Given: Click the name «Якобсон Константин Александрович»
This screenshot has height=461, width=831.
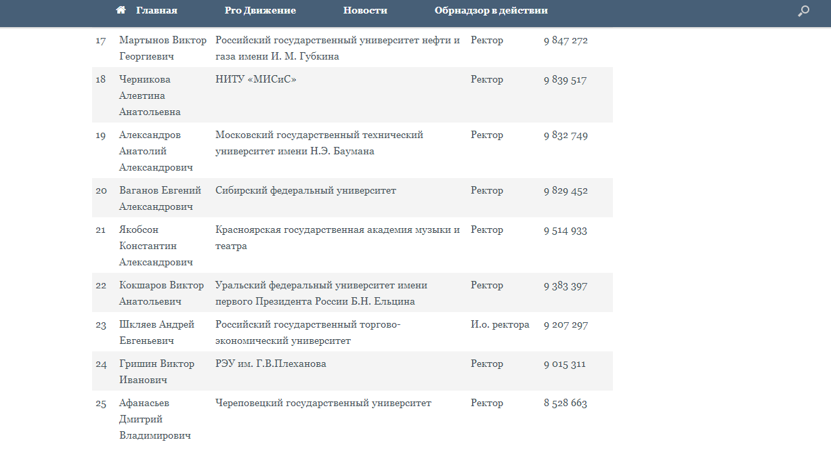Looking at the screenshot, I should (x=156, y=246).
